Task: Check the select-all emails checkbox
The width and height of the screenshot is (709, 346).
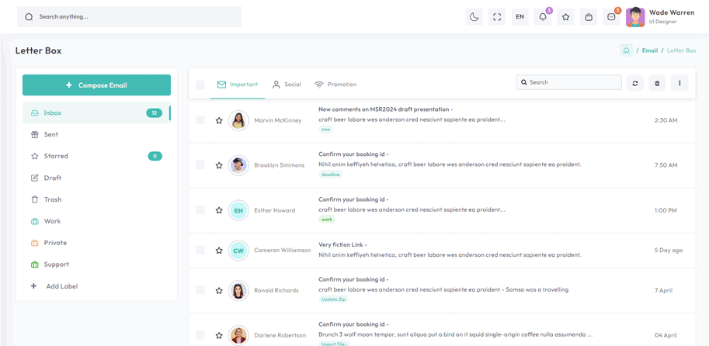Action: pyautogui.click(x=200, y=85)
